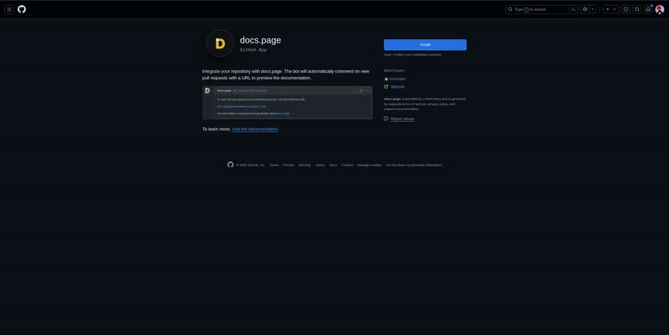Viewport: 669px width, 335px height.
Task: Open GitHub Copilot chat icon
Action: coord(585,9)
